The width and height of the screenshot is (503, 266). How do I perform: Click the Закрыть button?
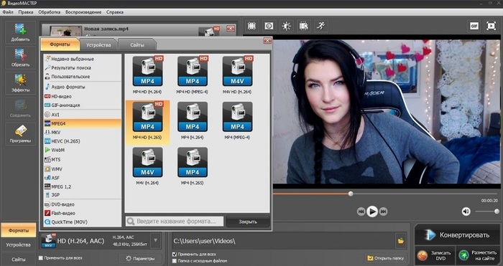coord(248,222)
